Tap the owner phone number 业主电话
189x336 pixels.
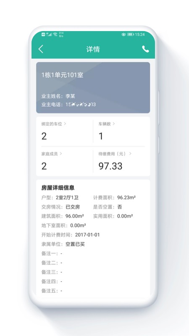coord(68,105)
